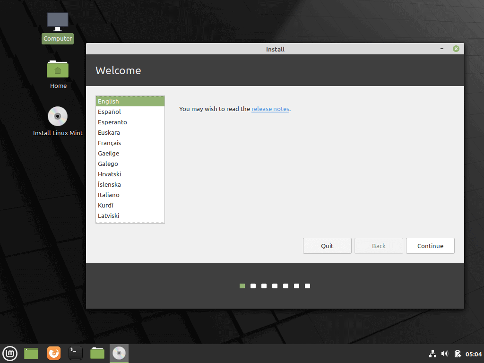Quit the installation wizard
This screenshot has height=363, width=484.
327,246
